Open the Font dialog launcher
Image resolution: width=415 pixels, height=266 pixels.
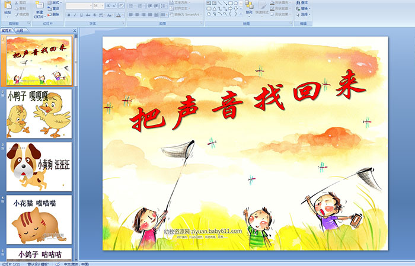pyautogui.click(x=123, y=23)
